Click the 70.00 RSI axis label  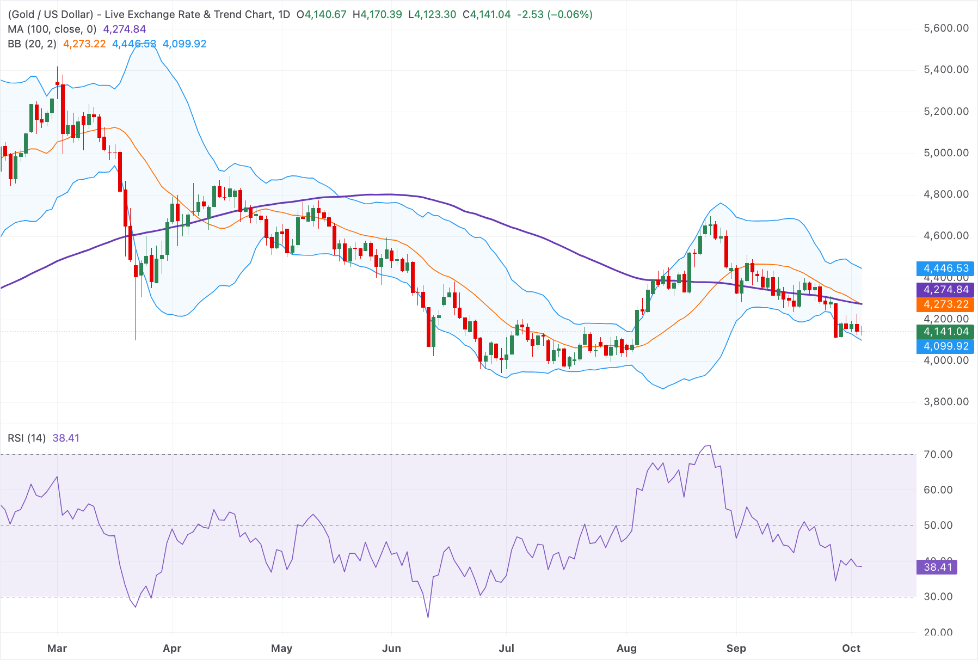938,454
